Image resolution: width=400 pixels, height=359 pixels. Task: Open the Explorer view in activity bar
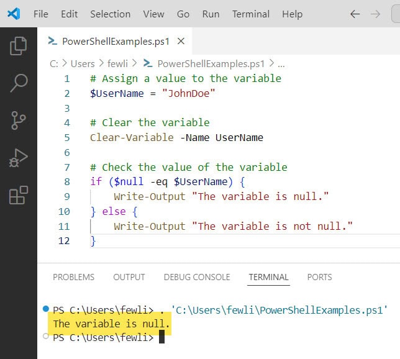tap(18, 46)
